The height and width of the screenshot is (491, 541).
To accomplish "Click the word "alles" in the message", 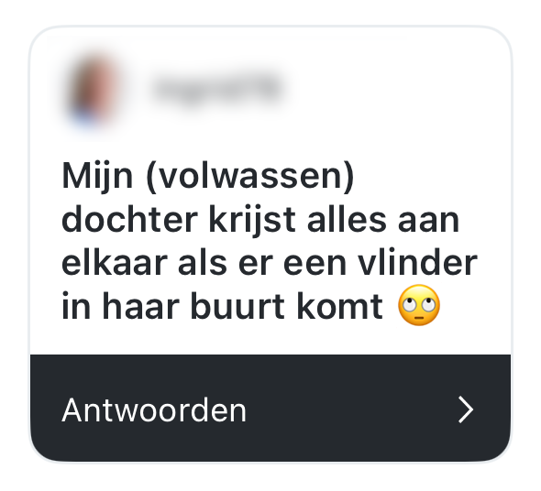I will click(x=347, y=219).
